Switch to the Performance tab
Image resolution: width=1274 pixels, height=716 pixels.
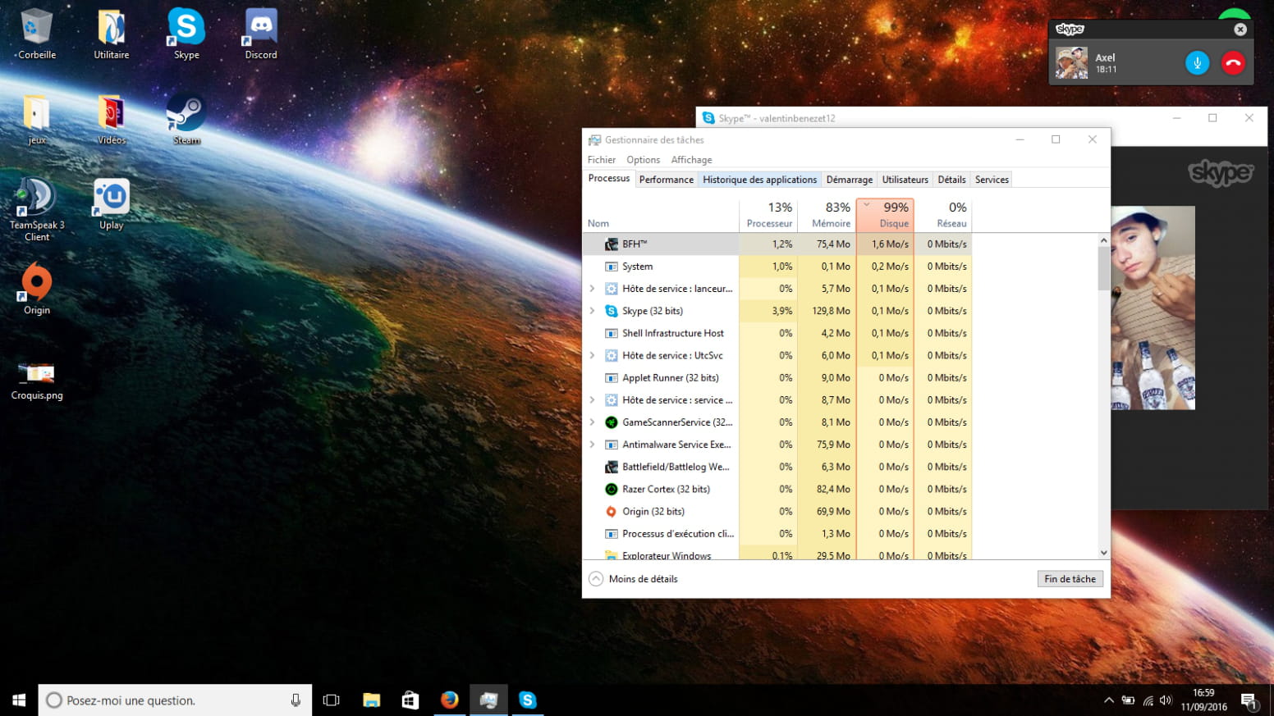point(666,180)
